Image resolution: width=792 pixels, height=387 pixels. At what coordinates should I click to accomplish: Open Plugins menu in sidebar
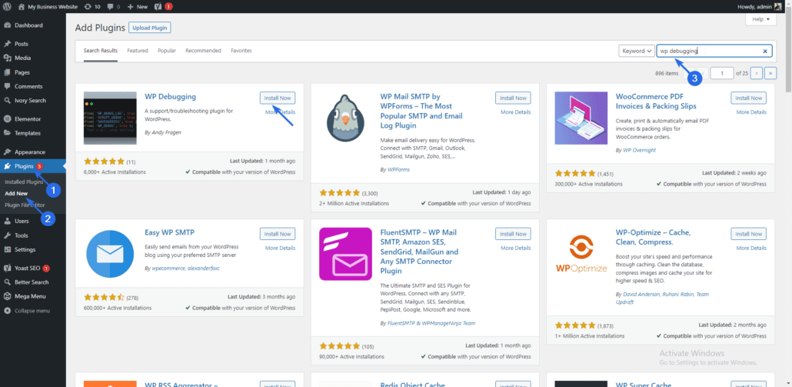click(x=25, y=166)
